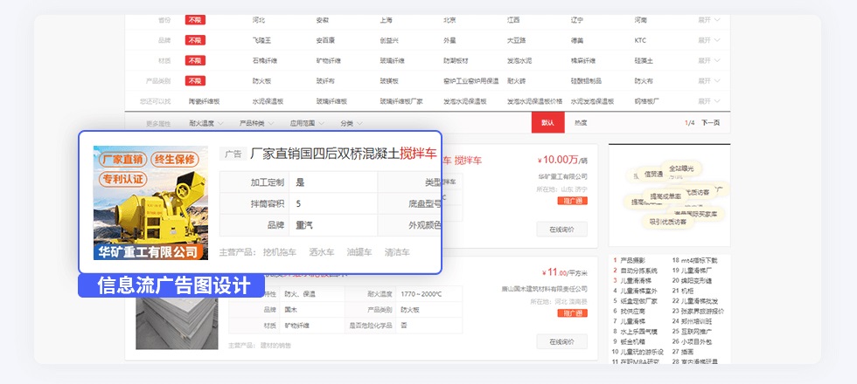The height and width of the screenshot is (384, 857).
Task: Pick product category 硅酸铝制品
Action: point(586,80)
